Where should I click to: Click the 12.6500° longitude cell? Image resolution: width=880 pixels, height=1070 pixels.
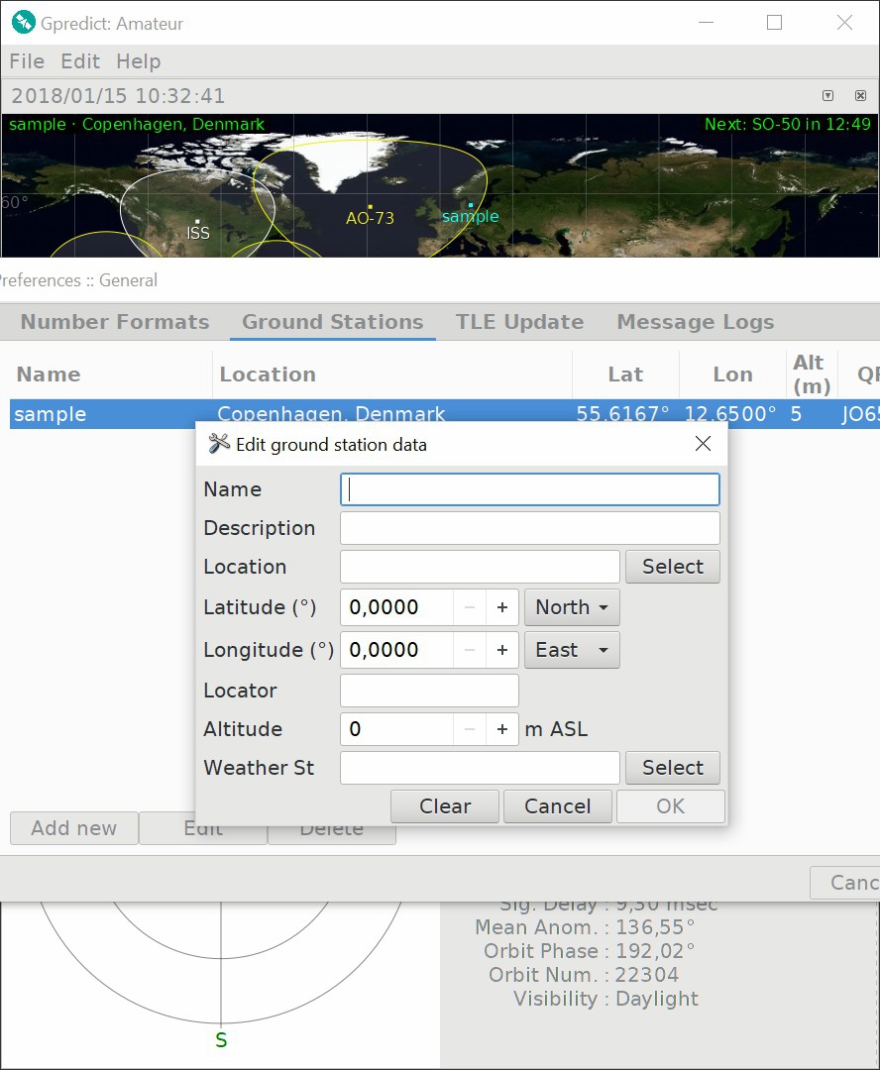pyautogui.click(x=730, y=414)
